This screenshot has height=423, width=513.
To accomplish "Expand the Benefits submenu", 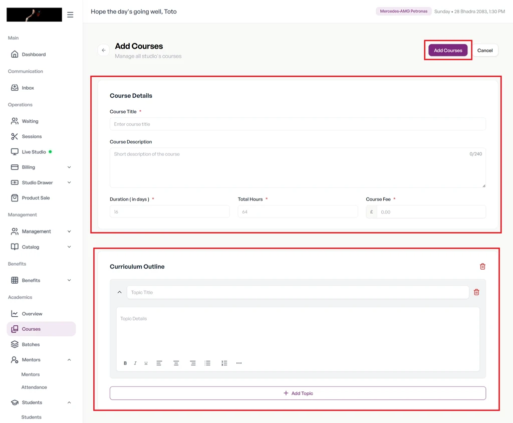I will click(69, 280).
